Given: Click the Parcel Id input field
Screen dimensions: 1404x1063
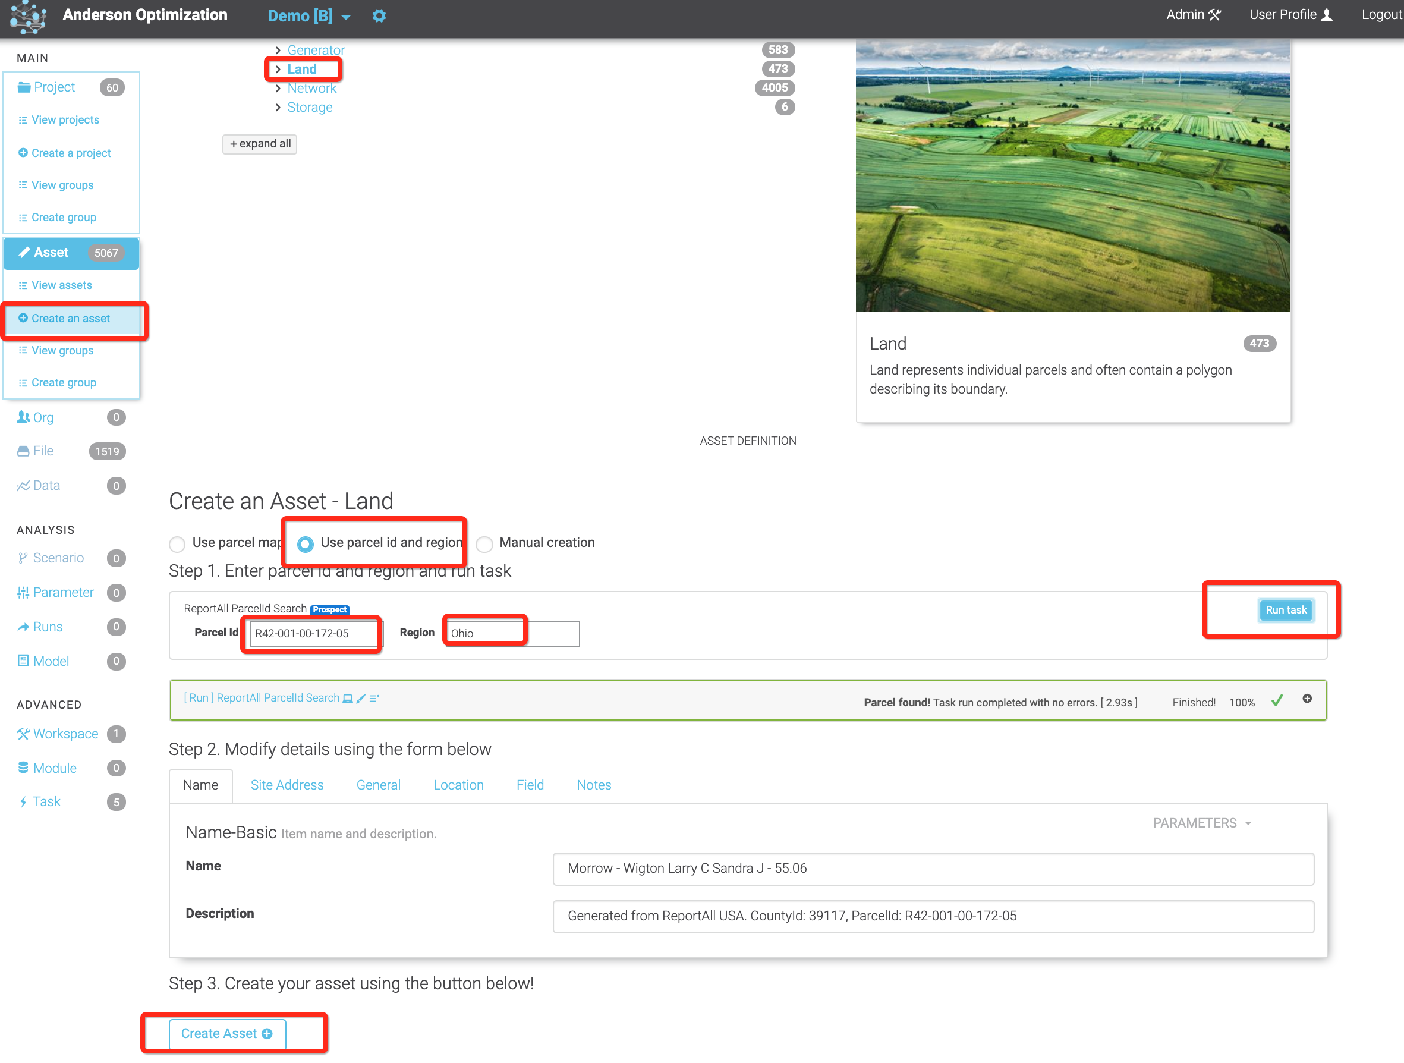Looking at the screenshot, I should click(x=313, y=633).
